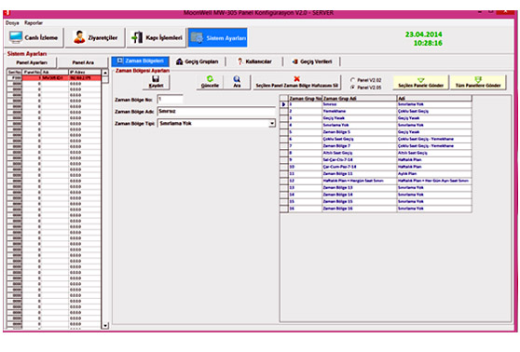Open the Ziyaretçiler visitors section

click(95, 38)
